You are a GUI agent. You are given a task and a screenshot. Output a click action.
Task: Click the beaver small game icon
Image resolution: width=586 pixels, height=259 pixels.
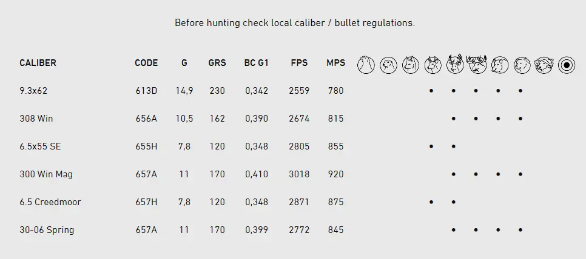click(x=388, y=64)
